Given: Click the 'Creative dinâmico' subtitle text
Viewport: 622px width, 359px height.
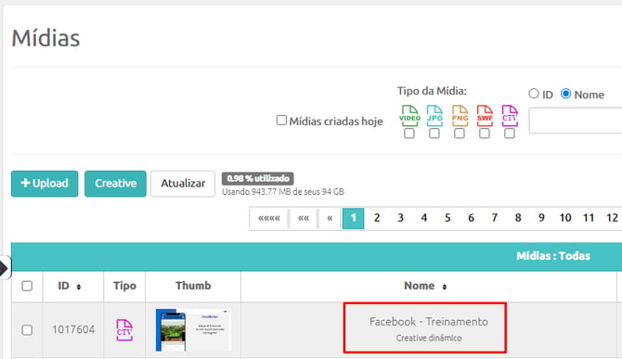Looking at the screenshot, I should (429, 338).
